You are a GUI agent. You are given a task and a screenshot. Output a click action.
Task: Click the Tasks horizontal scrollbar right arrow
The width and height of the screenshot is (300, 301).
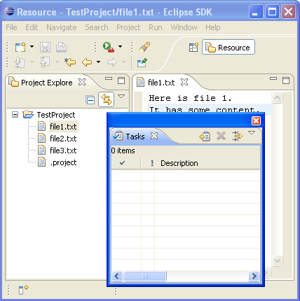(x=254, y=276)
